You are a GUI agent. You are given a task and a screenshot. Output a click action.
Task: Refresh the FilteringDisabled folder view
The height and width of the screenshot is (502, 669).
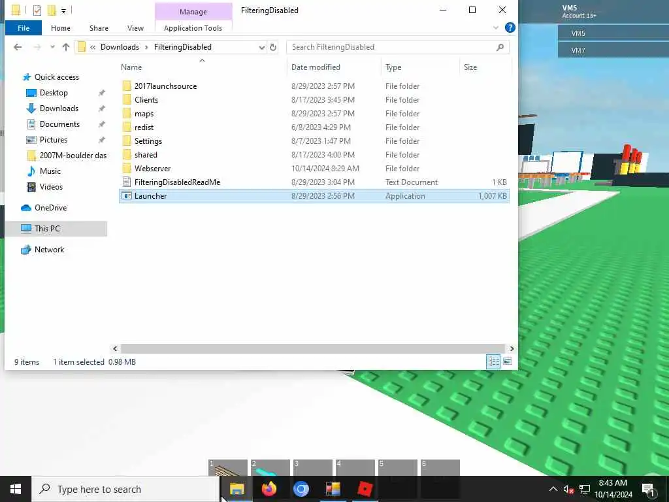click(x=273, y=47)
